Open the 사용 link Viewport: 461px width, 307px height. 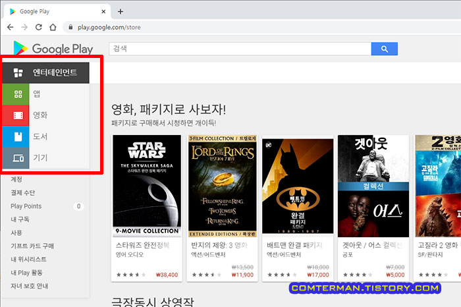click(16, 233)
